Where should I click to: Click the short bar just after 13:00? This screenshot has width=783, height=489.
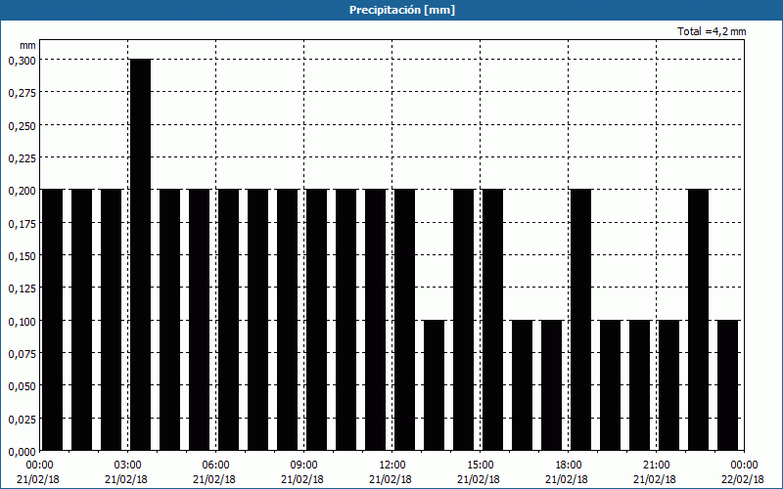pyautogui.click(x=434, y=385)
